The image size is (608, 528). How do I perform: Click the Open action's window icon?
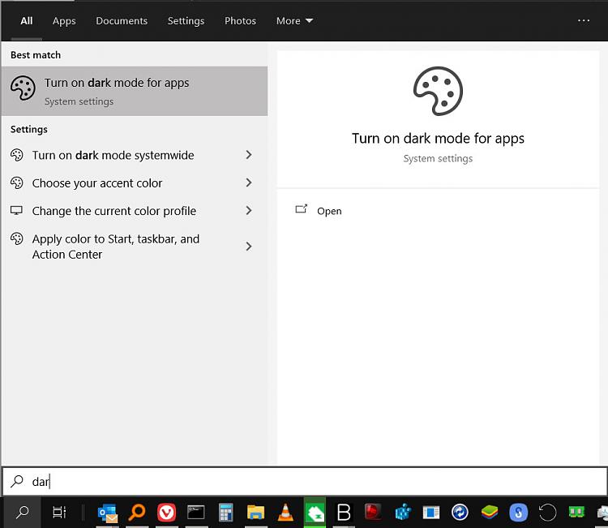pyautogui.click(x=302, y=209)
